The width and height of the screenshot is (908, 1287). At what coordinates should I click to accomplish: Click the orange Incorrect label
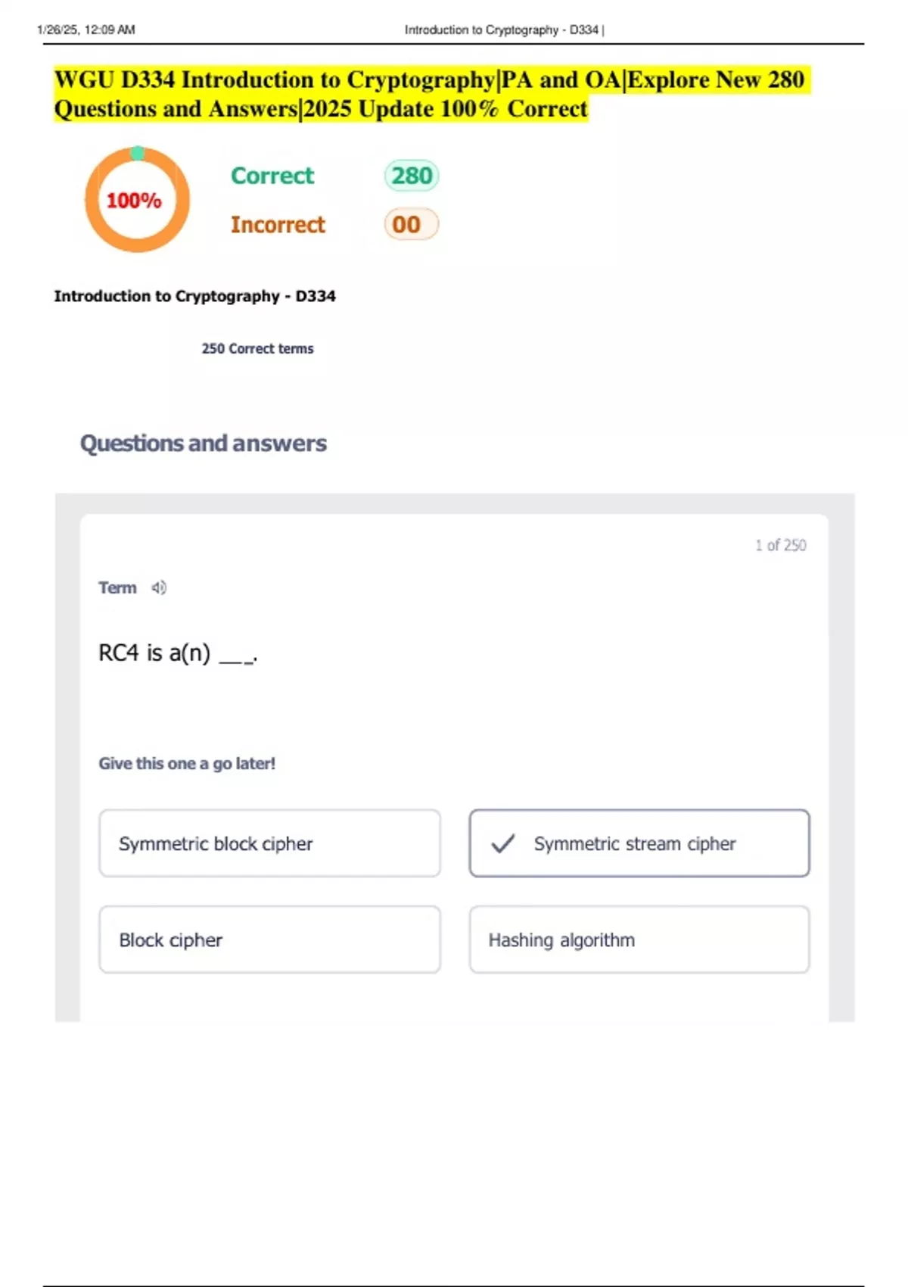(x=278, y=225)
